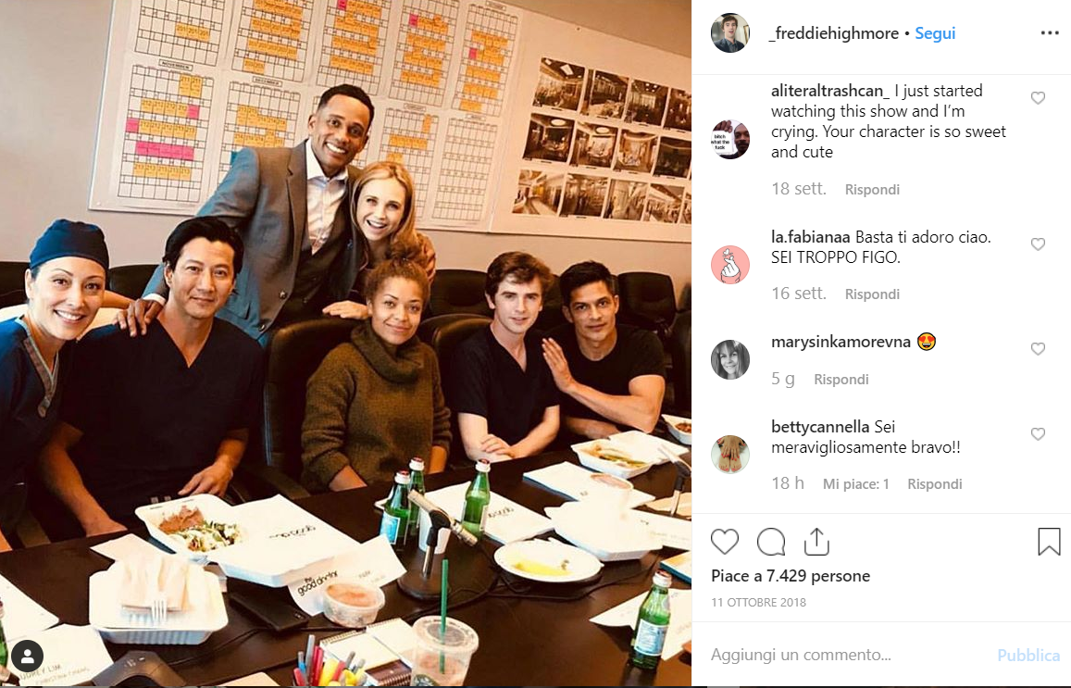Viewport: 1071px width, 688px height.
Task: Open _freddiehighmore username link
Action: point(833,33)
